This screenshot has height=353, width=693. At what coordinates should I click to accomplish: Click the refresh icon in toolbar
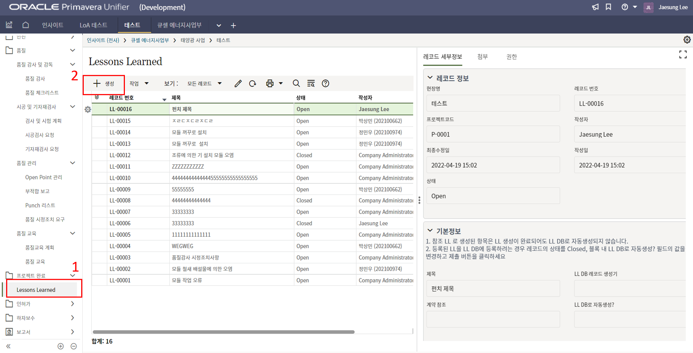253,84
